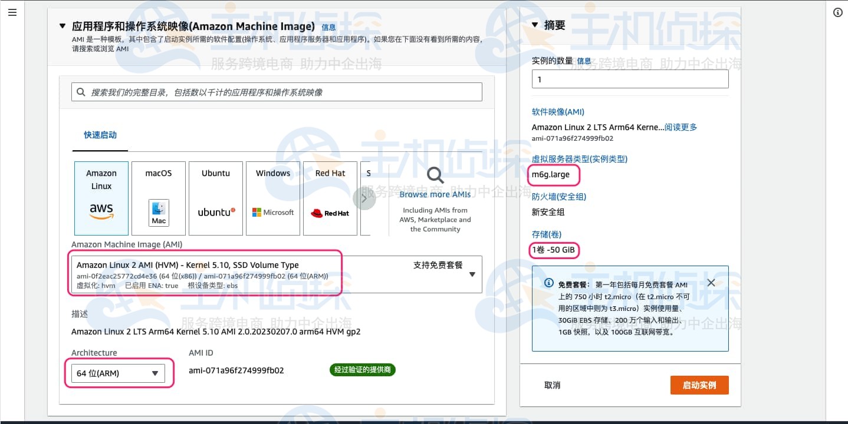Click the info icon at top right
This screenshot has width=848, height=424.
click(837, 12)
